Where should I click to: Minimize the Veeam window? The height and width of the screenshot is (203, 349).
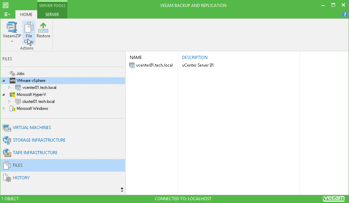[x=323, y=5]
